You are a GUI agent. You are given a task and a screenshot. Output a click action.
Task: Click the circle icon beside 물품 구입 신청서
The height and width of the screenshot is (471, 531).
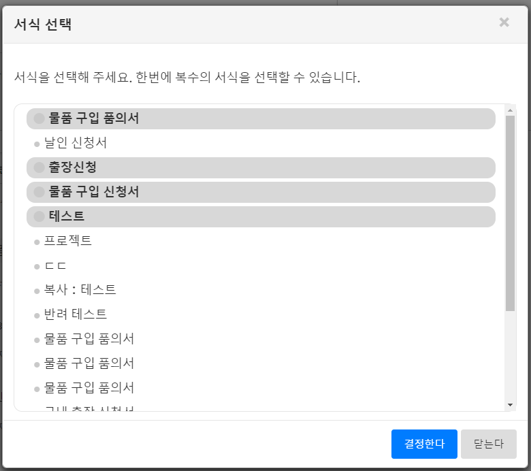(39, 192)
